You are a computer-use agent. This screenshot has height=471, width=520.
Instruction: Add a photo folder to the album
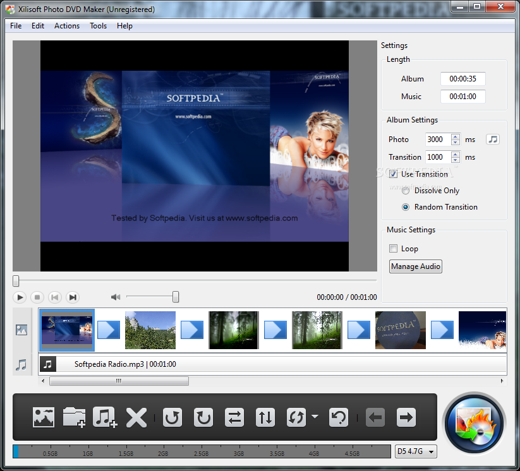click(x=75, y=417)
